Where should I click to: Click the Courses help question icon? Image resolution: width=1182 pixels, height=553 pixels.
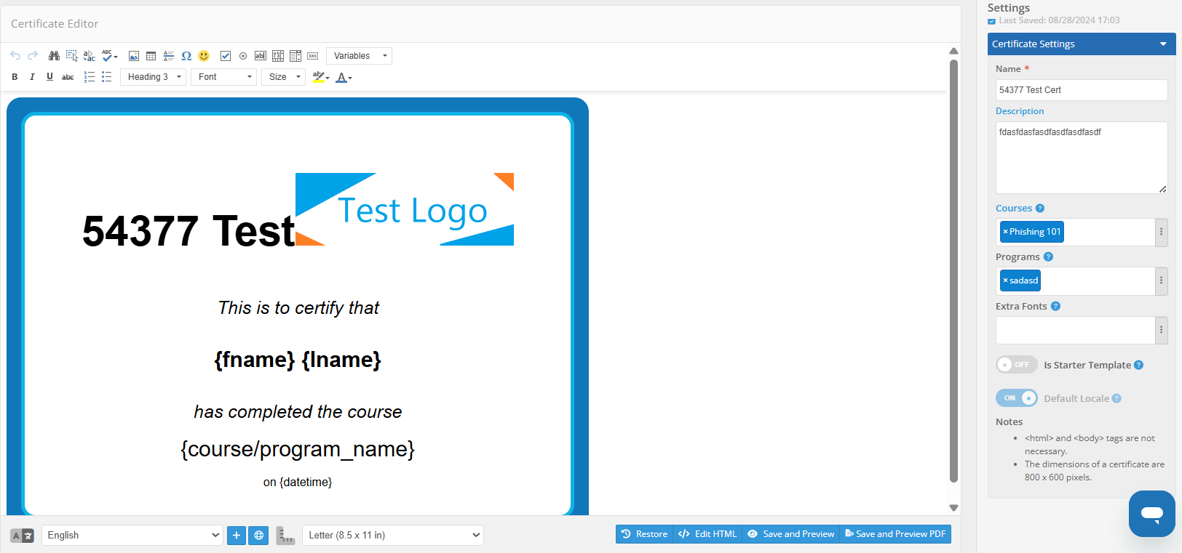(1040, 209)
